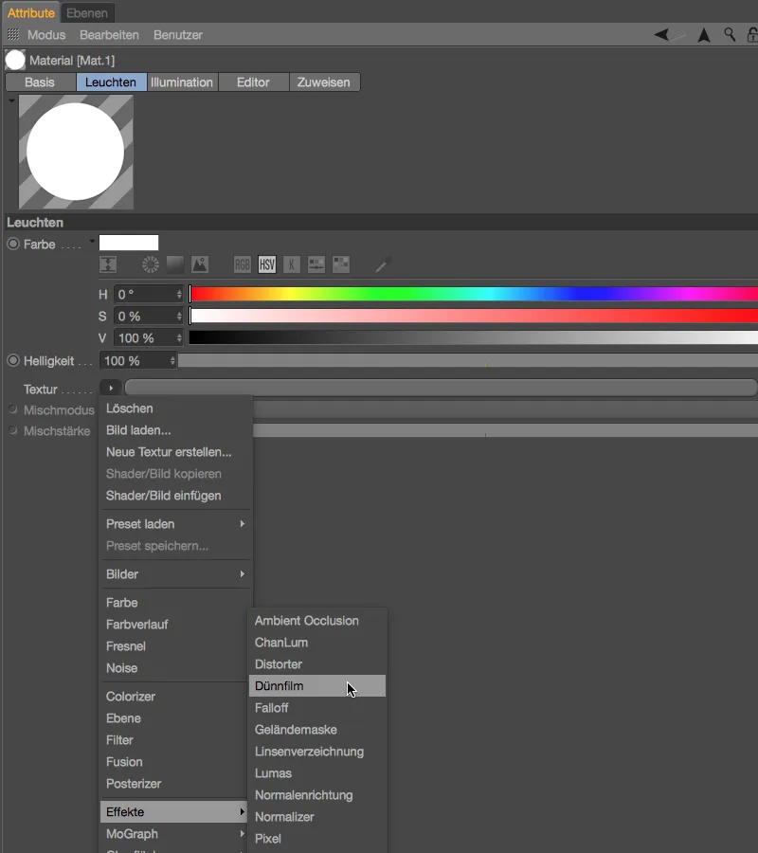The image size is (758, 853).
Task: Adjust the S value stepper arrows
Action: (x=179, y=316)
